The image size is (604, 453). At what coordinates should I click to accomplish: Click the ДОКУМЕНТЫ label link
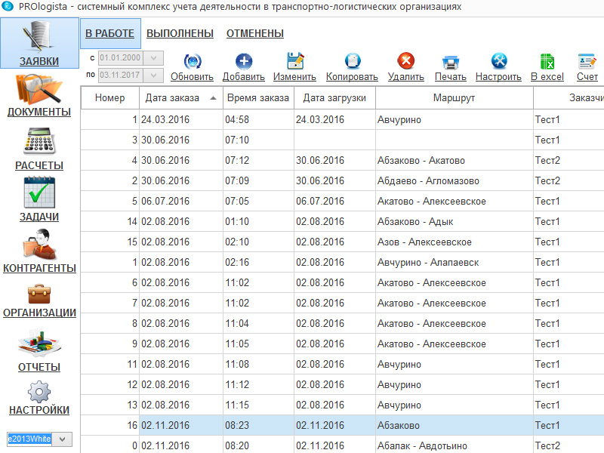click(39, 112)
